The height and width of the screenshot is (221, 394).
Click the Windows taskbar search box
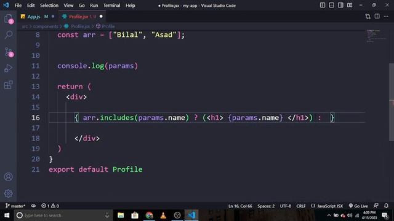(63, 215)
